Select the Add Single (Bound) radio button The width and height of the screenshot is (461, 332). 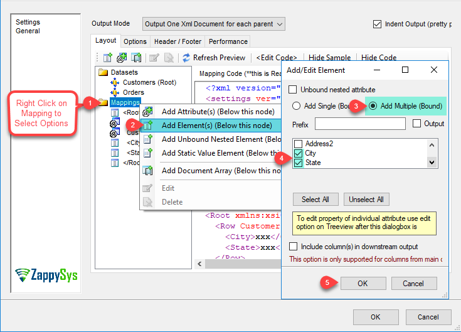[296, 106]
